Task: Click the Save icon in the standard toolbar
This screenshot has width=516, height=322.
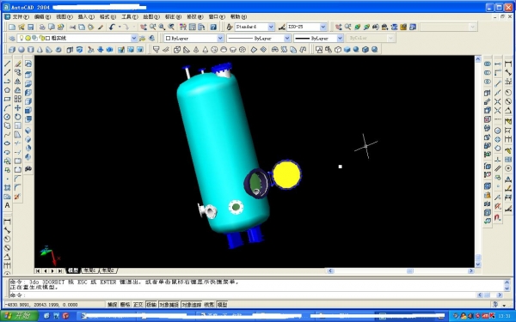Action: (x=31, y=27)
